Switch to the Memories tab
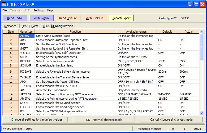The image size is (207, 133). (10, 26)
